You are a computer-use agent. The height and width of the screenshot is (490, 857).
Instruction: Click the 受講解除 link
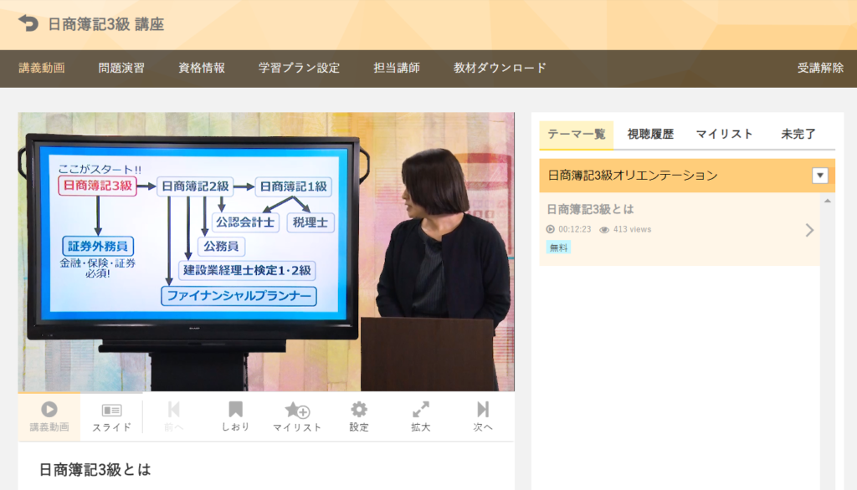pos(820,68)
